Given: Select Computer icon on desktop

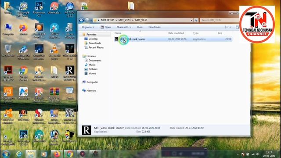Looking at the screenshot, I should (8, 29).
